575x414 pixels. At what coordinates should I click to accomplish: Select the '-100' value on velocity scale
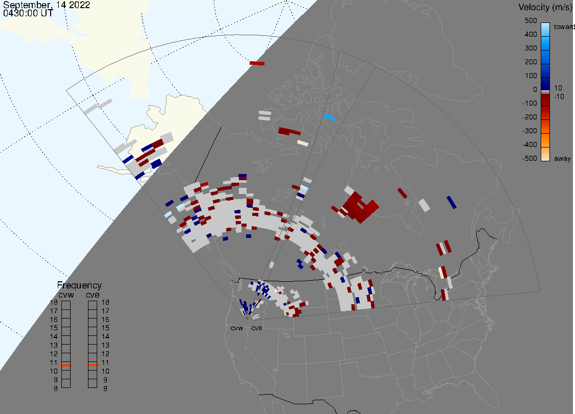[529, 103]
